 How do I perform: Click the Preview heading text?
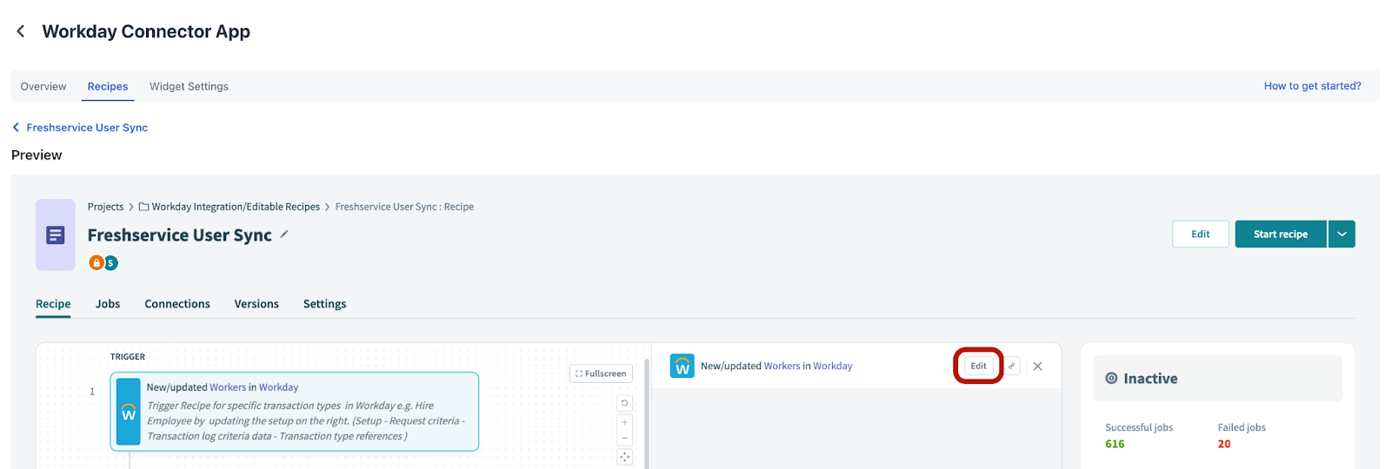(37, 155)
